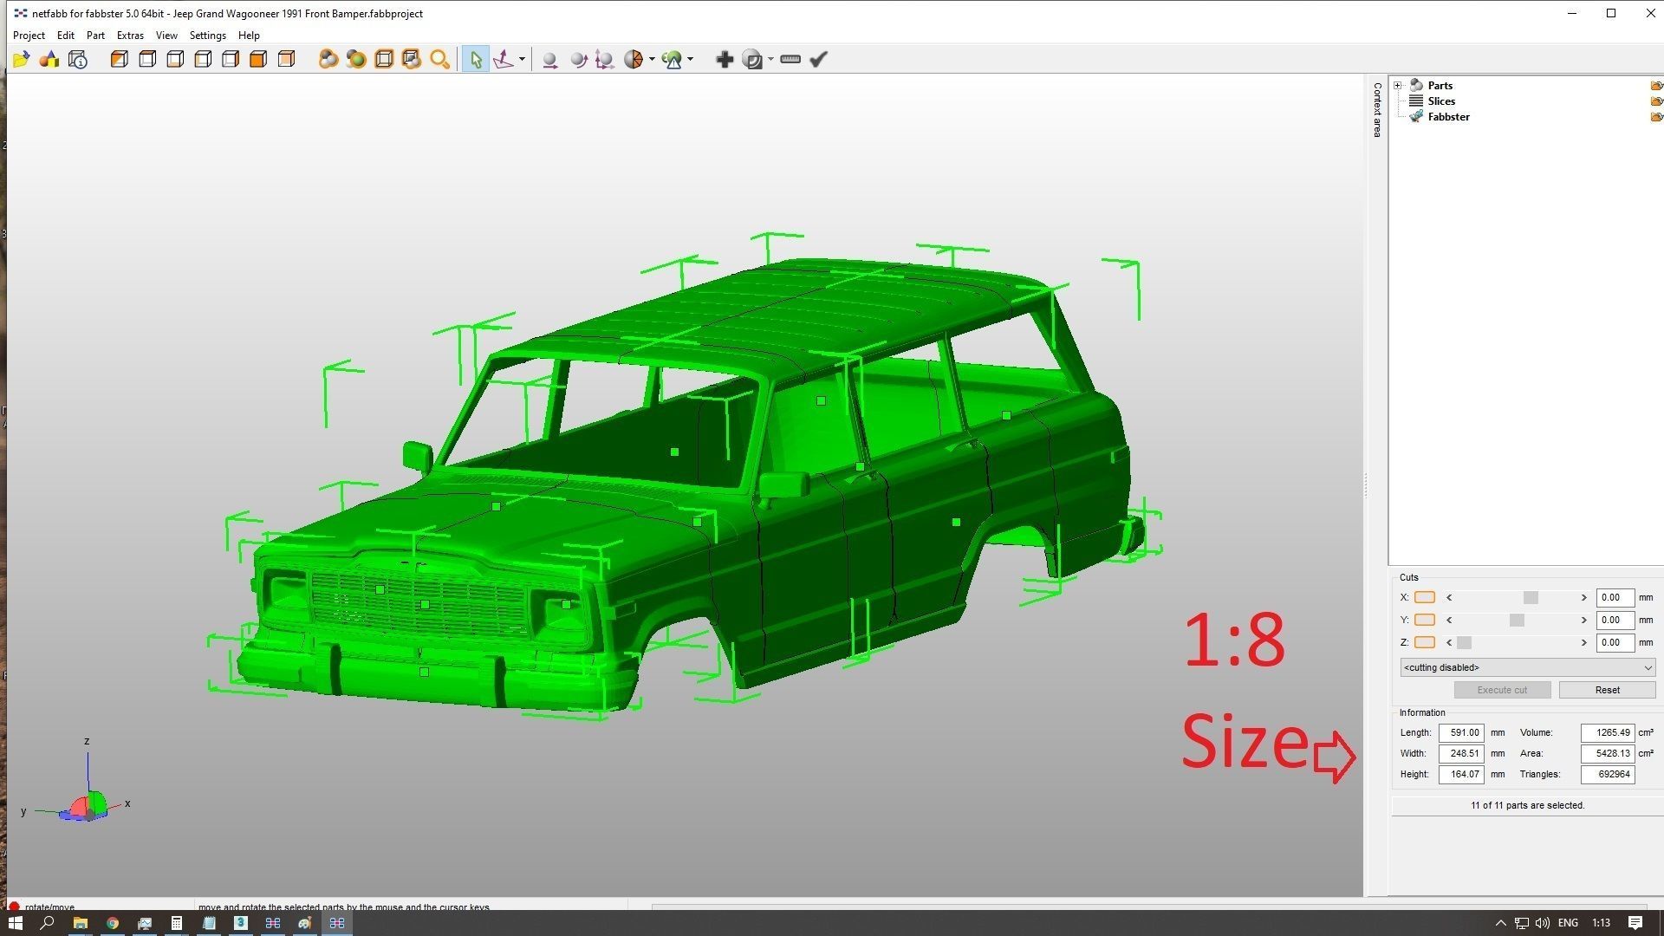1664x936 pixels.
Task: Open the notification center icon
Action: (x=1635, y=923)
